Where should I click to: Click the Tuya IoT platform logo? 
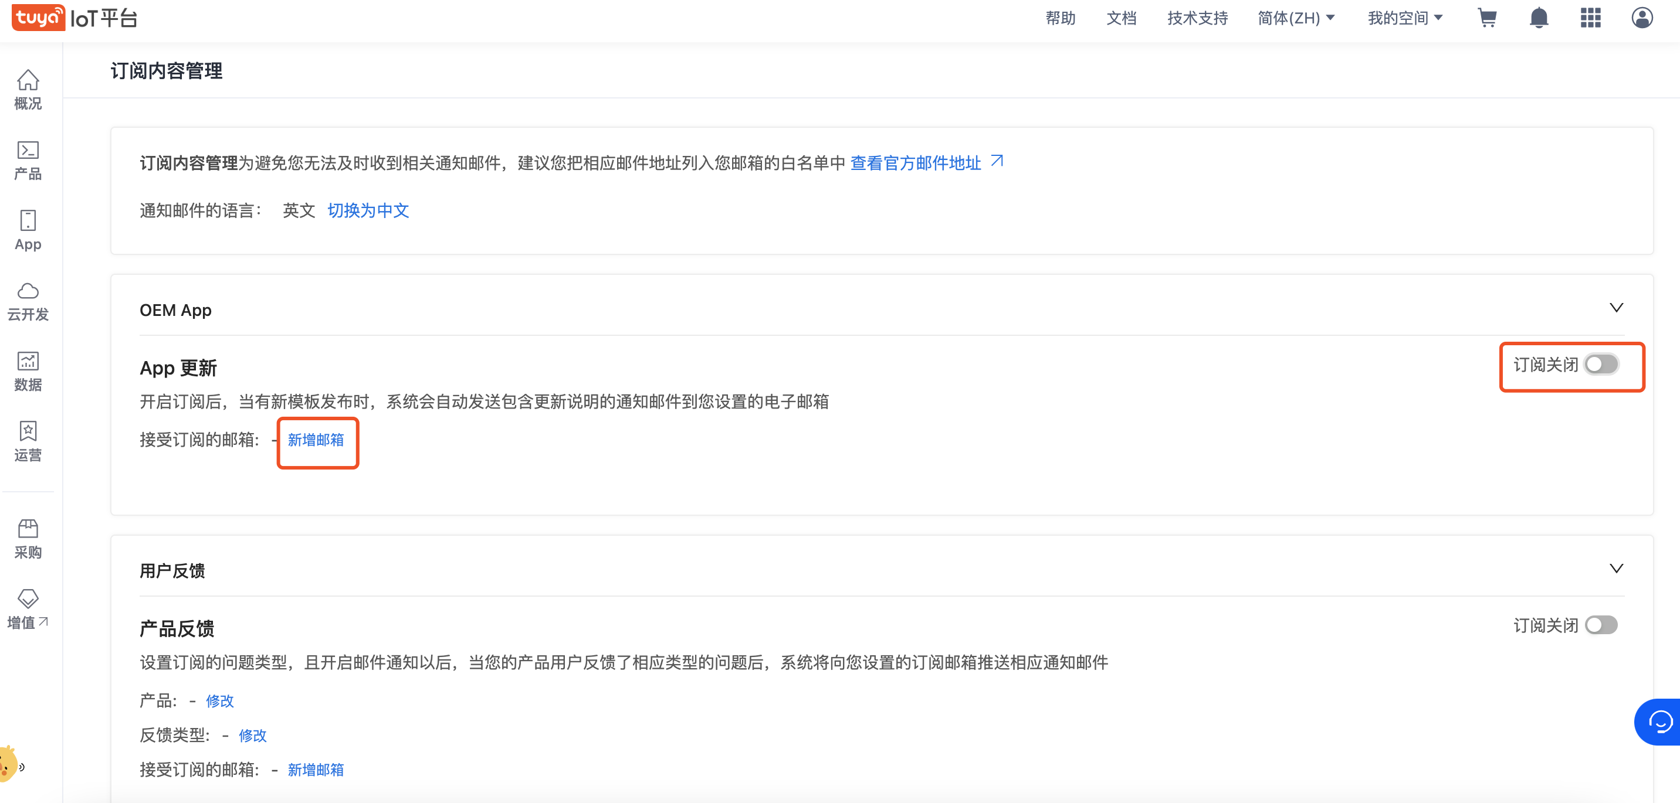pos(74,18)
